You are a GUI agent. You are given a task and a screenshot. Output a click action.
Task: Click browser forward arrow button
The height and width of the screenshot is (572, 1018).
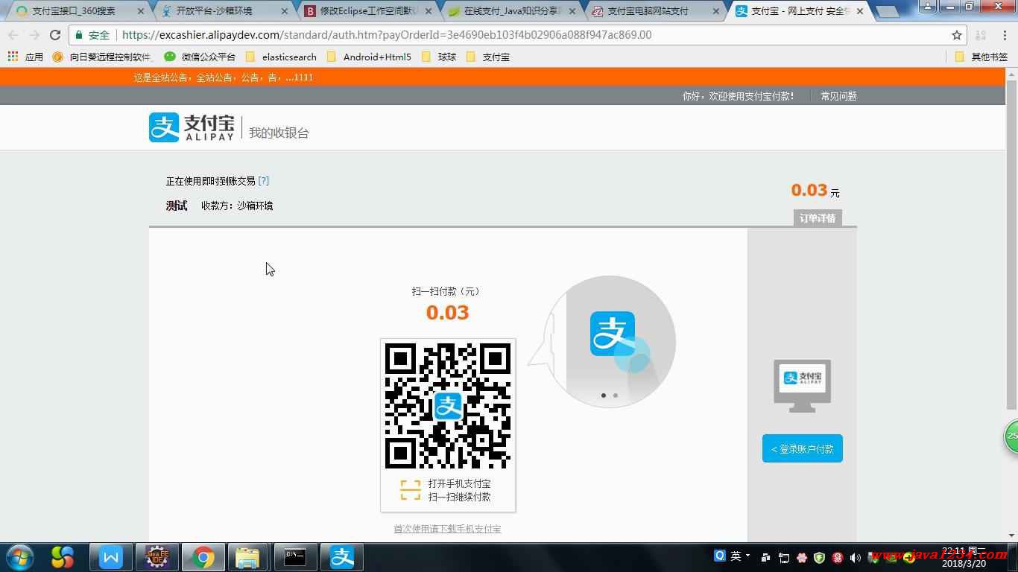[34, 35]
